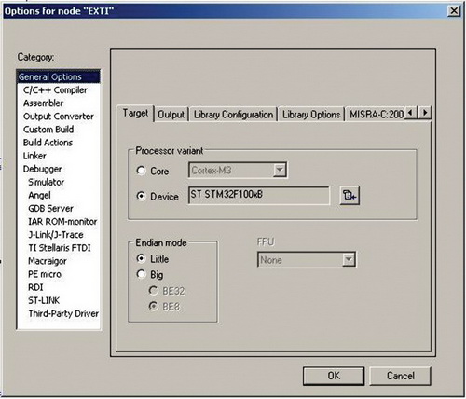Click the OK button

click(x=334, y=376)
